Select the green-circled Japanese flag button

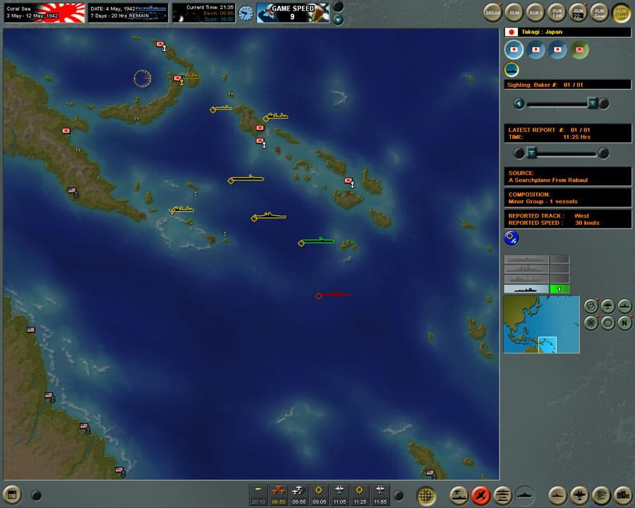579,49
